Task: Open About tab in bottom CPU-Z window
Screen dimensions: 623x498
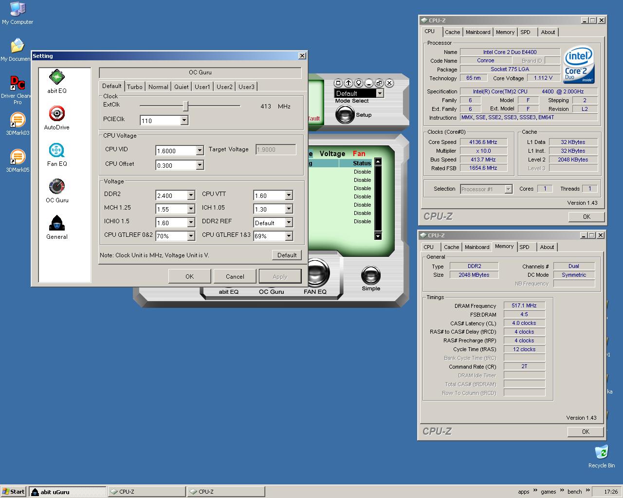Action: 547,247
